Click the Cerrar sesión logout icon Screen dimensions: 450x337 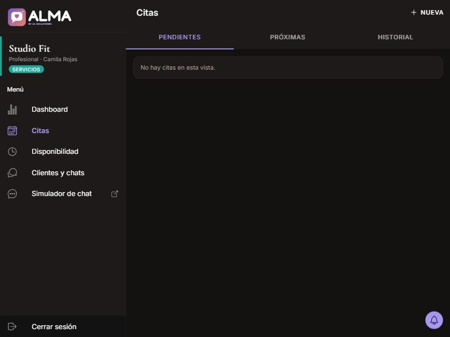12,326
